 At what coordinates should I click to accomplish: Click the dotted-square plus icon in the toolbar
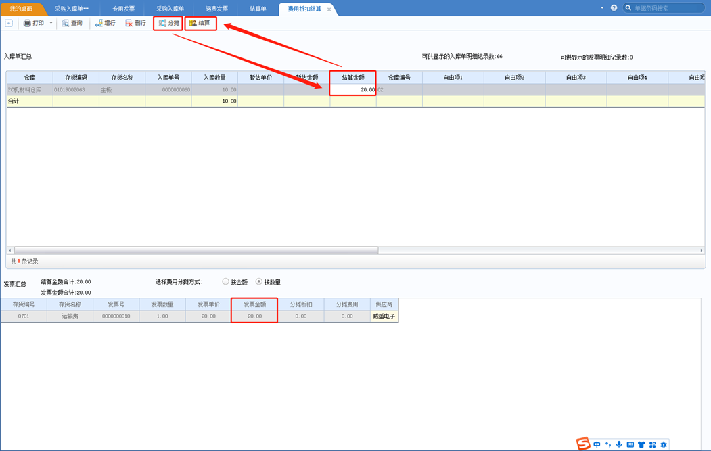(x=9, y=23)
